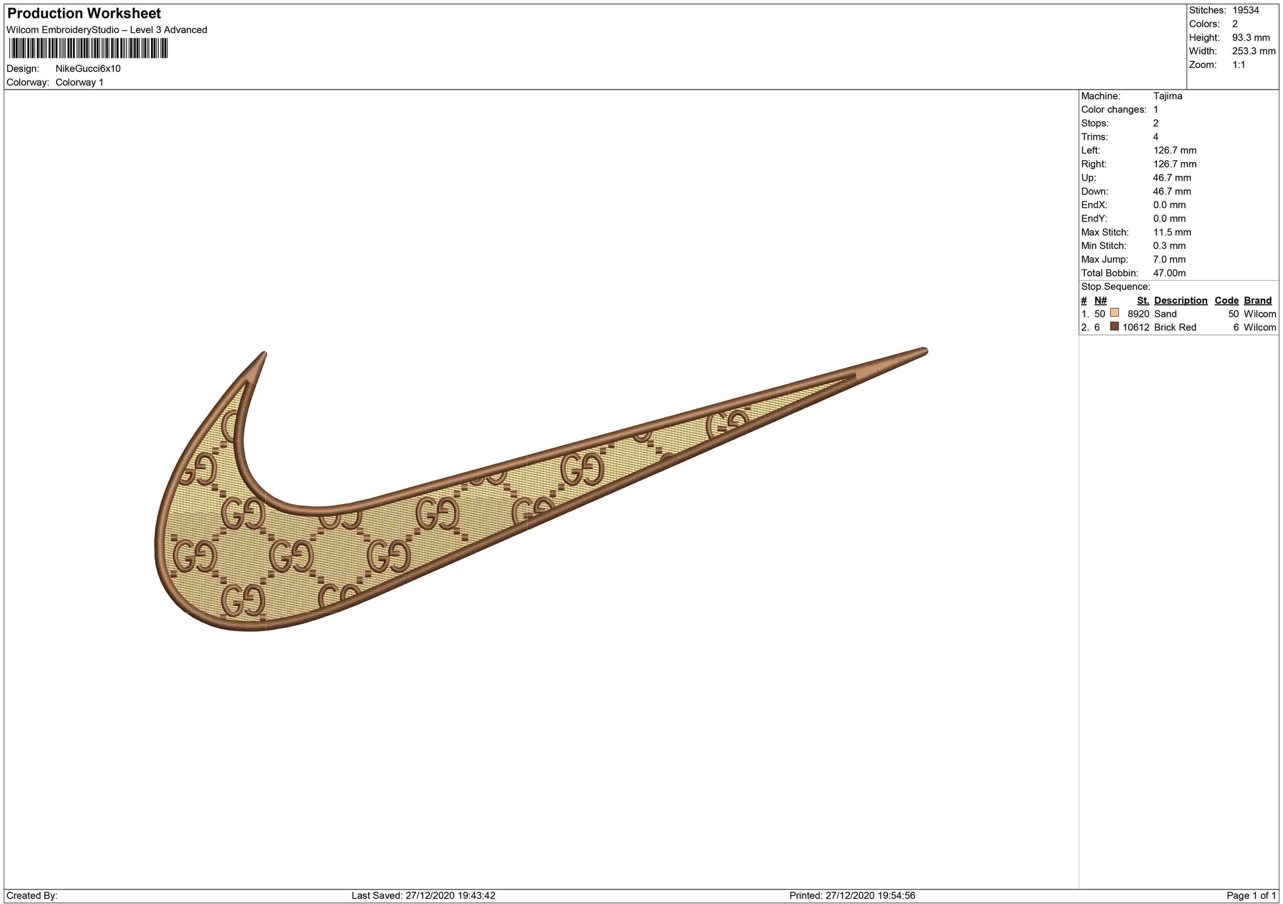Click the Machine value Tajima
The height and width of the screenshot is (904, 1283).
[1168, 96]
